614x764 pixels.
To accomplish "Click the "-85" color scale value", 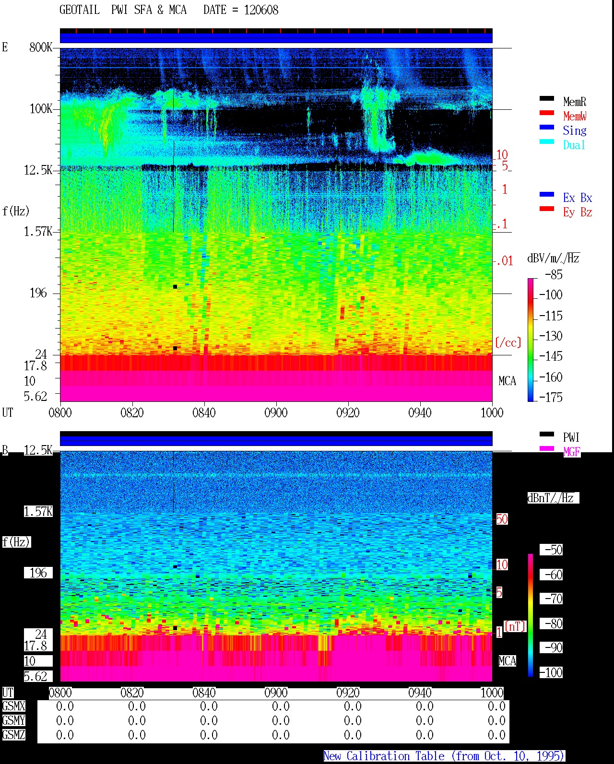I will tap(554, 275).
